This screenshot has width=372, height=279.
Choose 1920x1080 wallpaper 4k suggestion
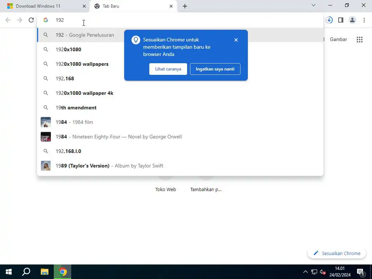[x=180, y=93]
